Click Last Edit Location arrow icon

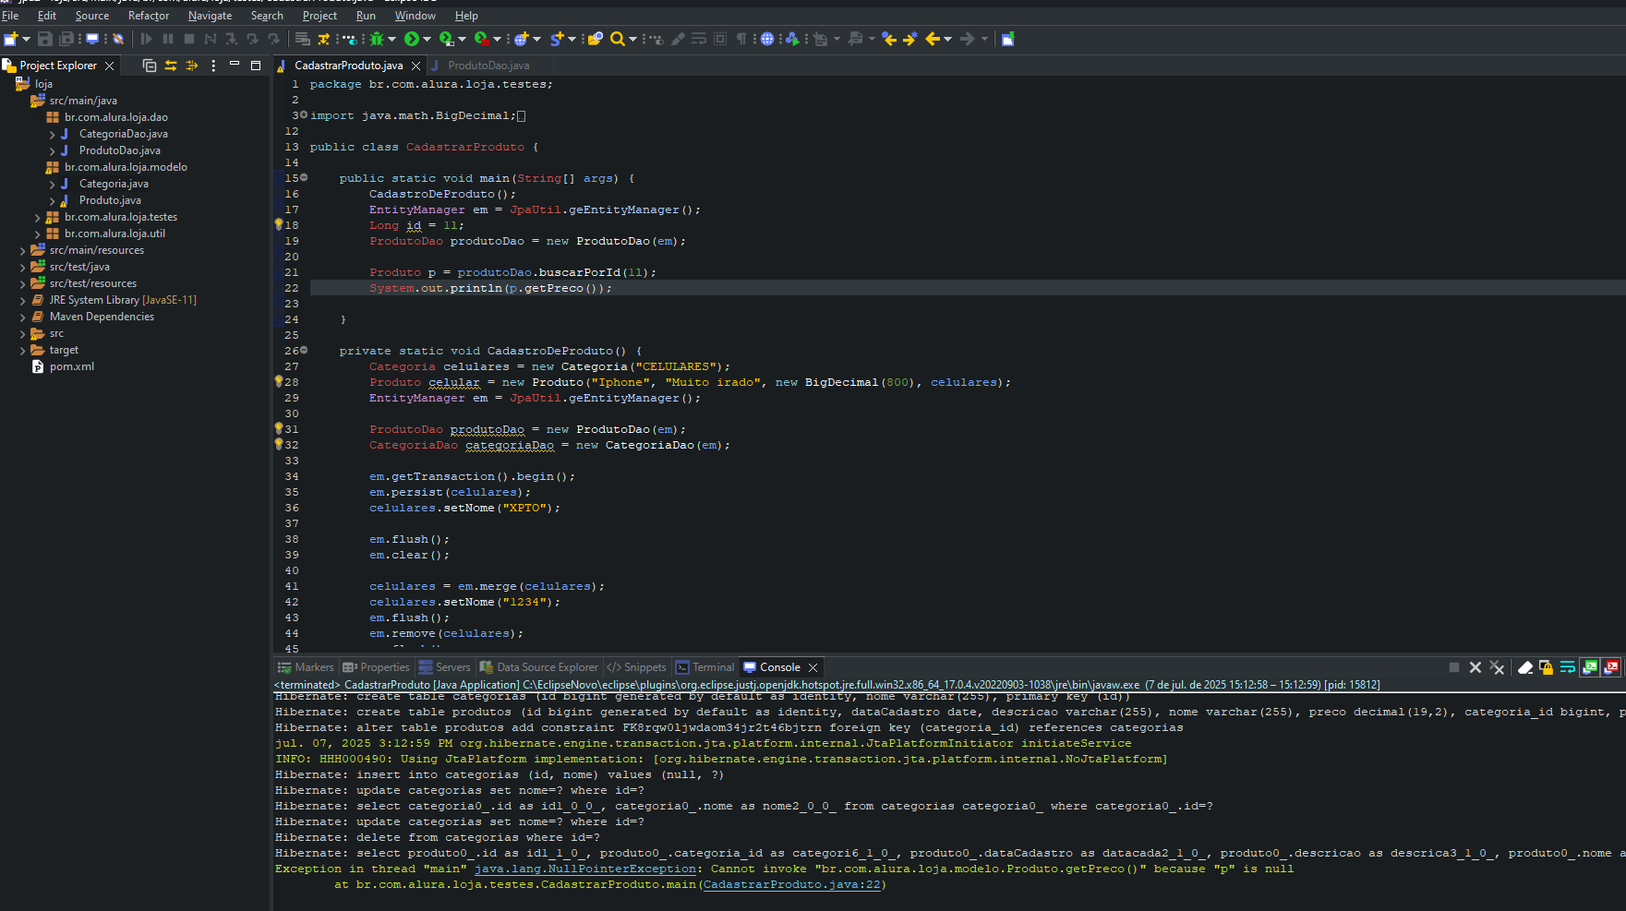(x=889, y=39)
